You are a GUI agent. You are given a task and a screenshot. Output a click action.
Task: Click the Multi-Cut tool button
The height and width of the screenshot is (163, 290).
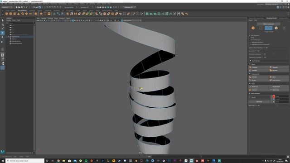pos(259,86)
